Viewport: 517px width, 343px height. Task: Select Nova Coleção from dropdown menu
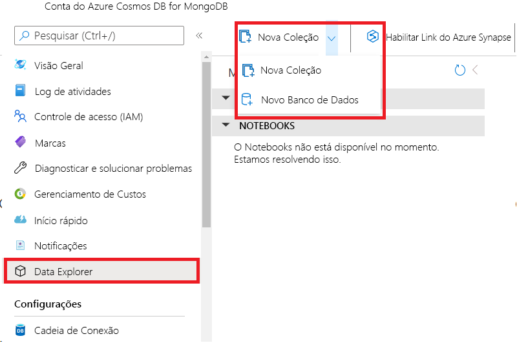(290, 70)
